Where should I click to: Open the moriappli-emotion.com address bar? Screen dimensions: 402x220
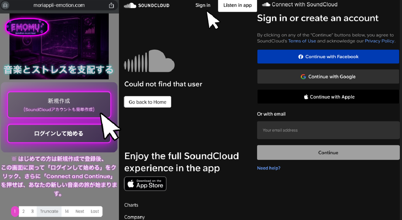point(59,5)
